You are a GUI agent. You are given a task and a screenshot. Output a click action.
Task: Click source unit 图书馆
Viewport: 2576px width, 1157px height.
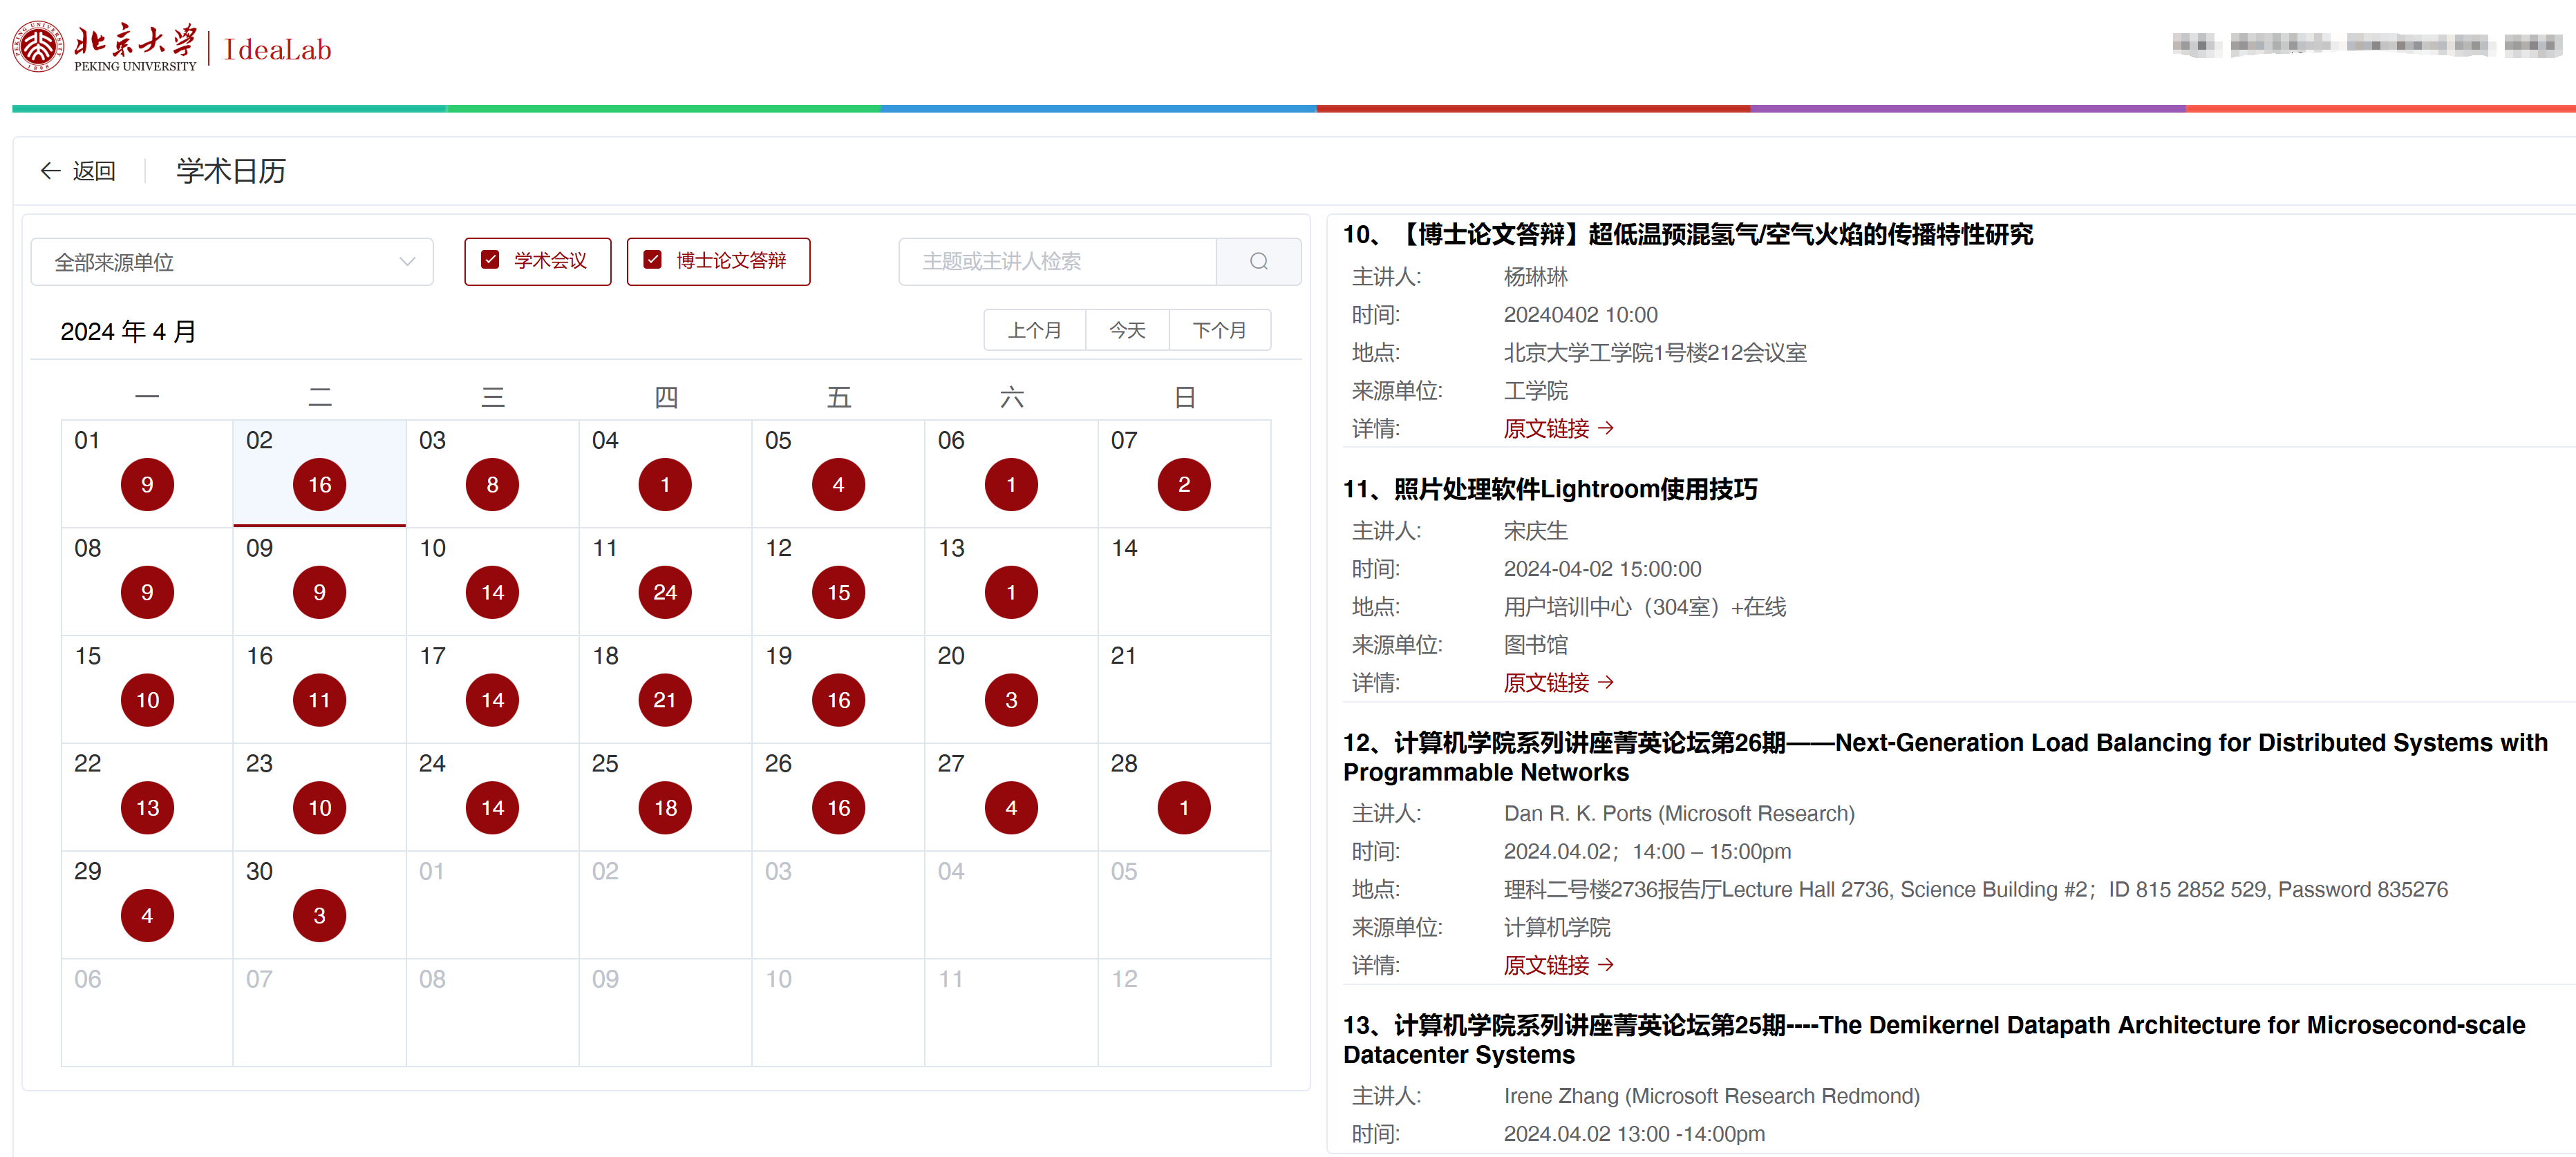[1536, 644]
